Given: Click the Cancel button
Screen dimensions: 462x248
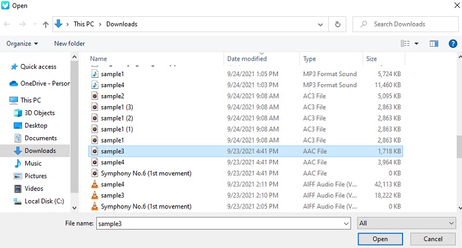Looking at the screenshot, I should pos(433,239).
